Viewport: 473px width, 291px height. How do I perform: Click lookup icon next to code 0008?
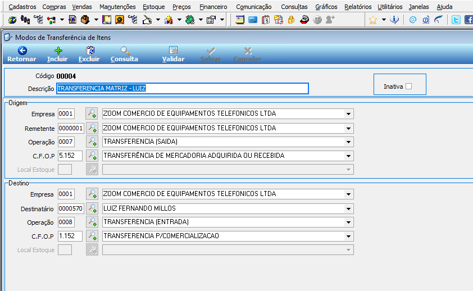click(x=92, y=222)
